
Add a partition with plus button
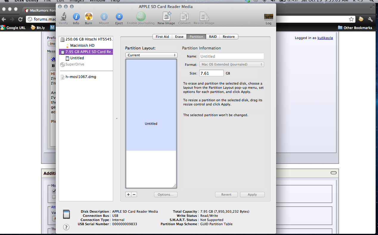point(128,194)
